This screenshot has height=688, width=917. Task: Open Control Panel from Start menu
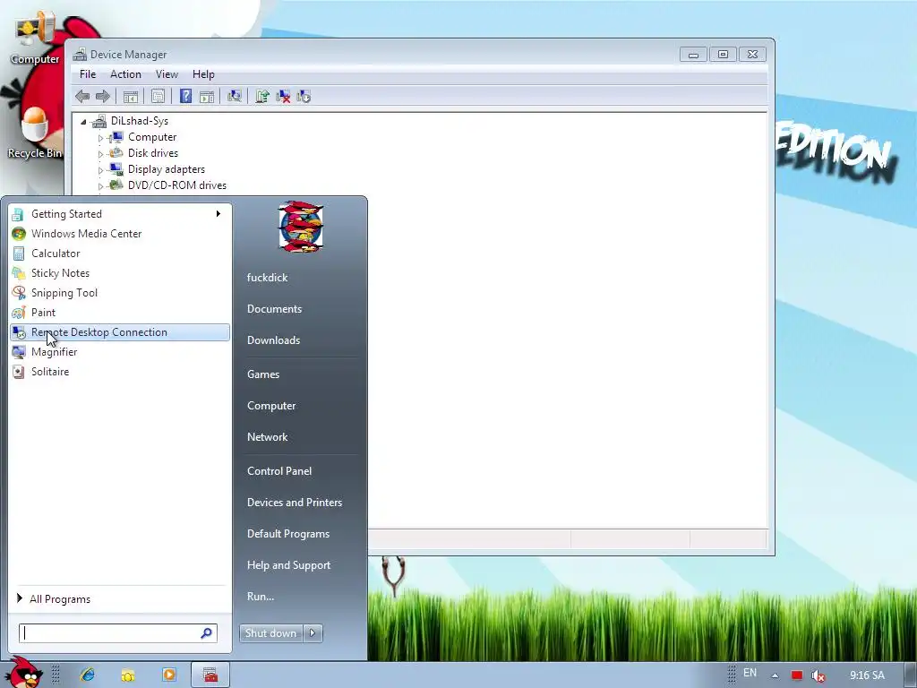point(279,471)
